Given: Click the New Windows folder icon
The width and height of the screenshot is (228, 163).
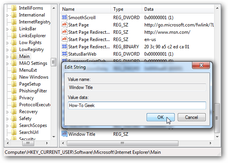Looking at the screenshot, I should click(14, 77).
